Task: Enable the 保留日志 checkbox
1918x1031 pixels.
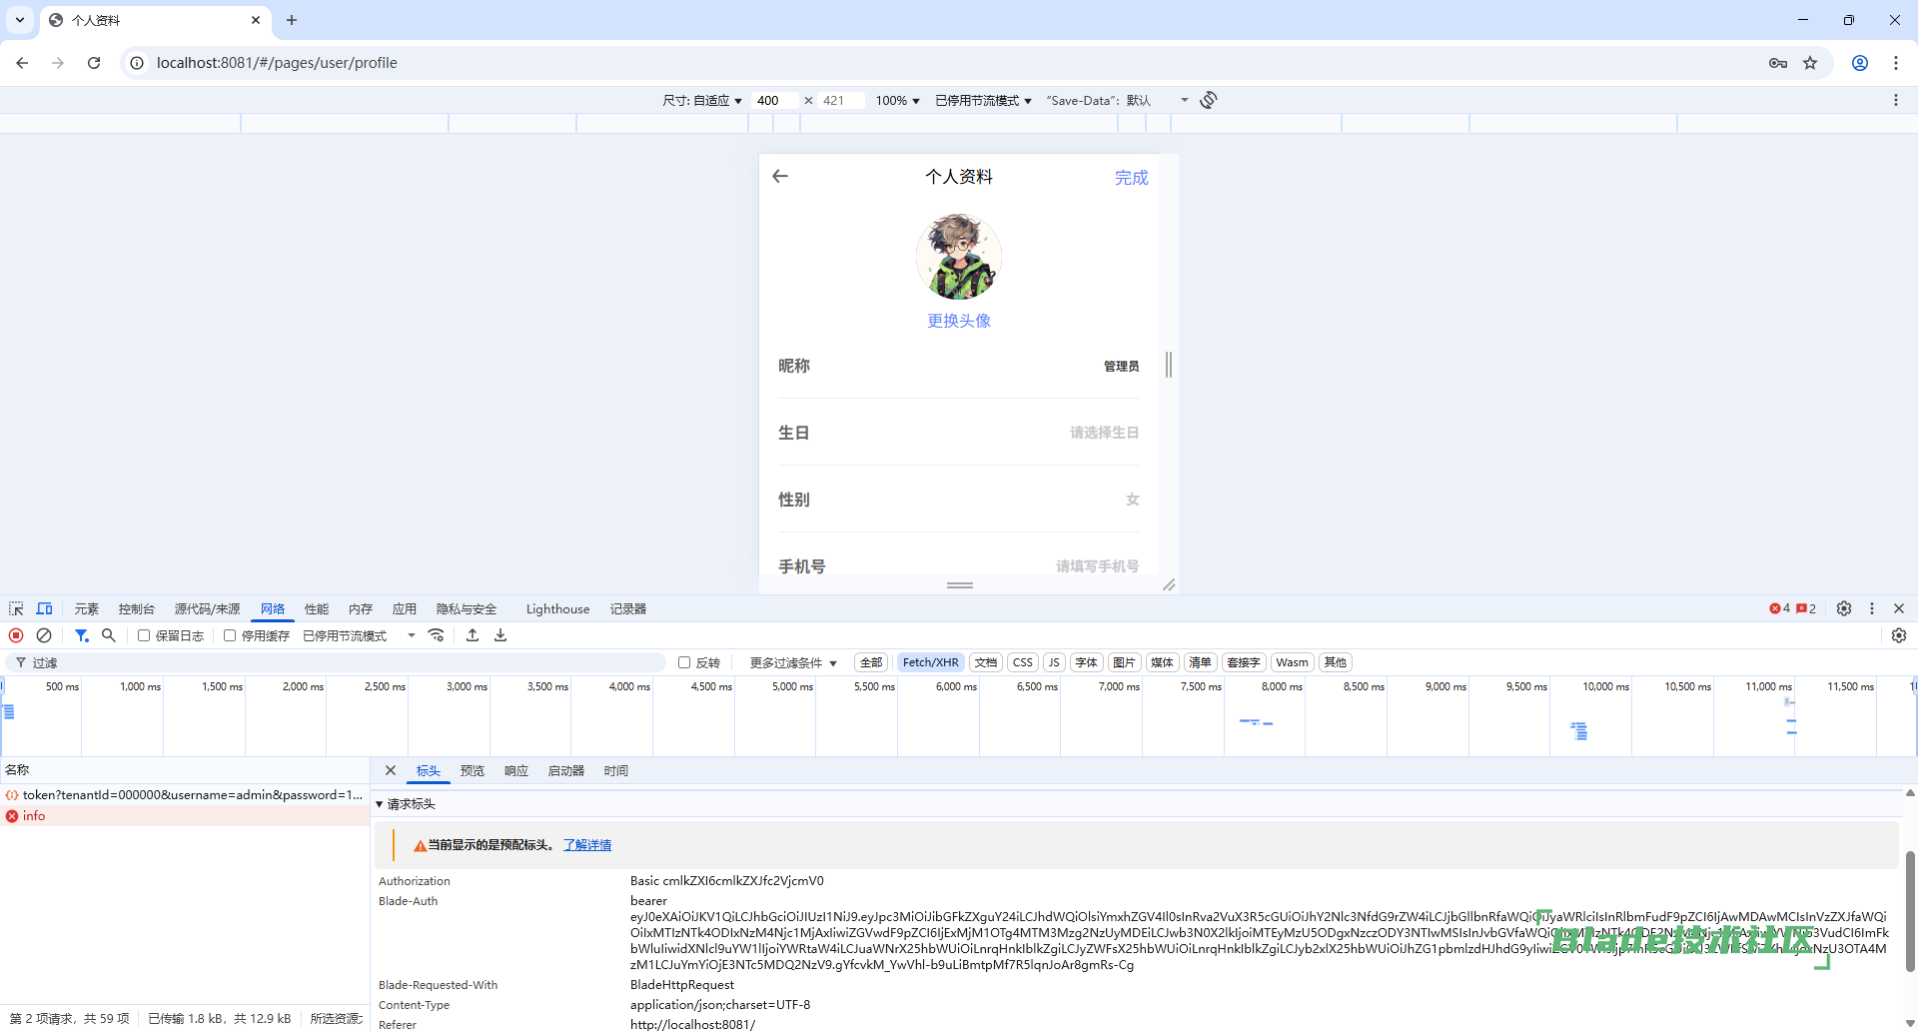Action: (x=144, y=635)
